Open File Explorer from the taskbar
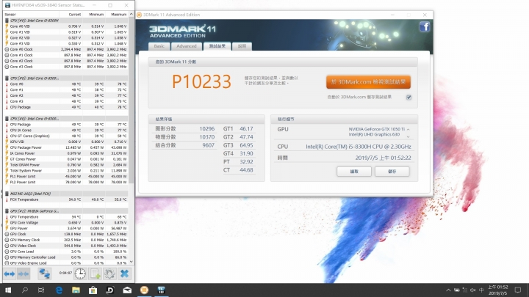 click(76, 290)
